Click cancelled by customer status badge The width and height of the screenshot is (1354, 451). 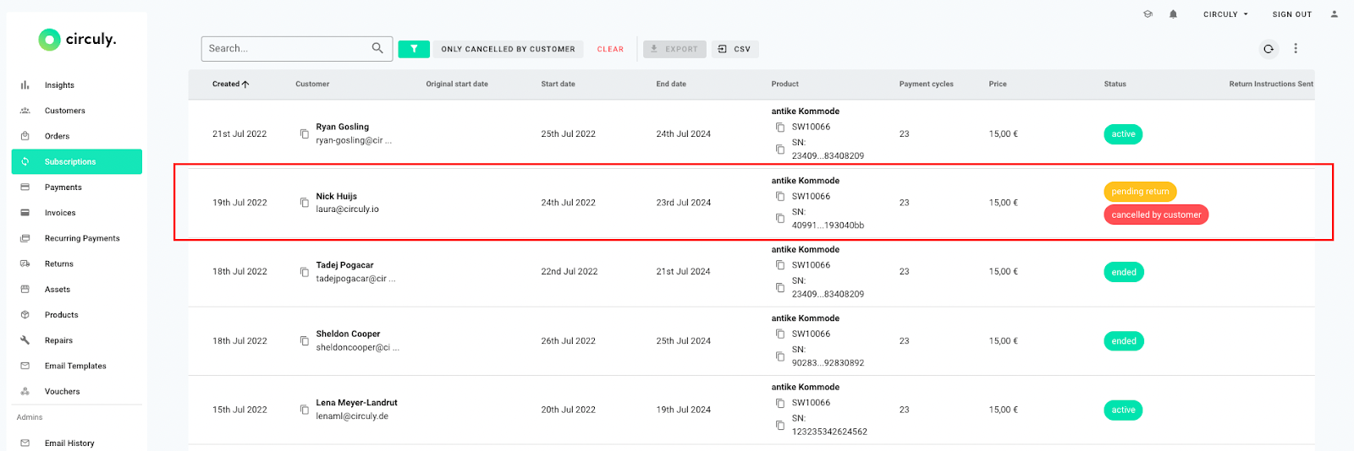[x=1156, y=215]
